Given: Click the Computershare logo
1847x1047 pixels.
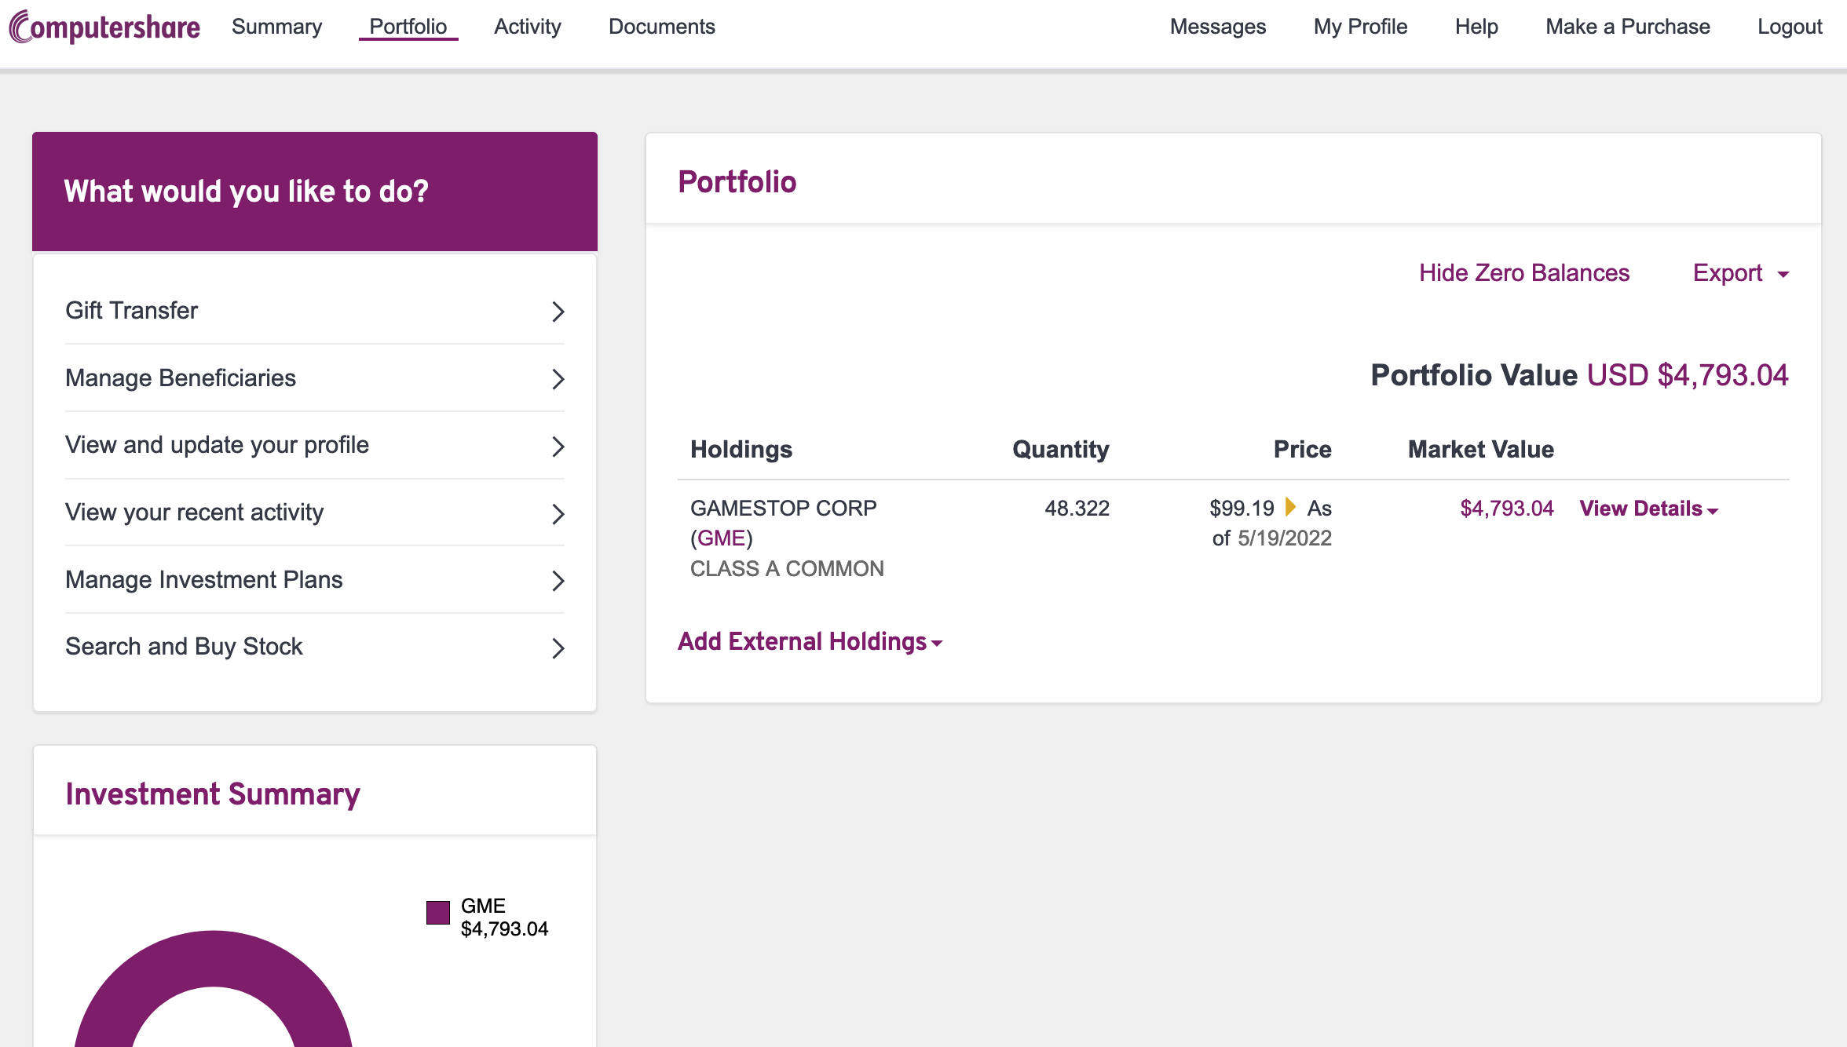Looking at the screenshot, I should click(x=104, y=27).
